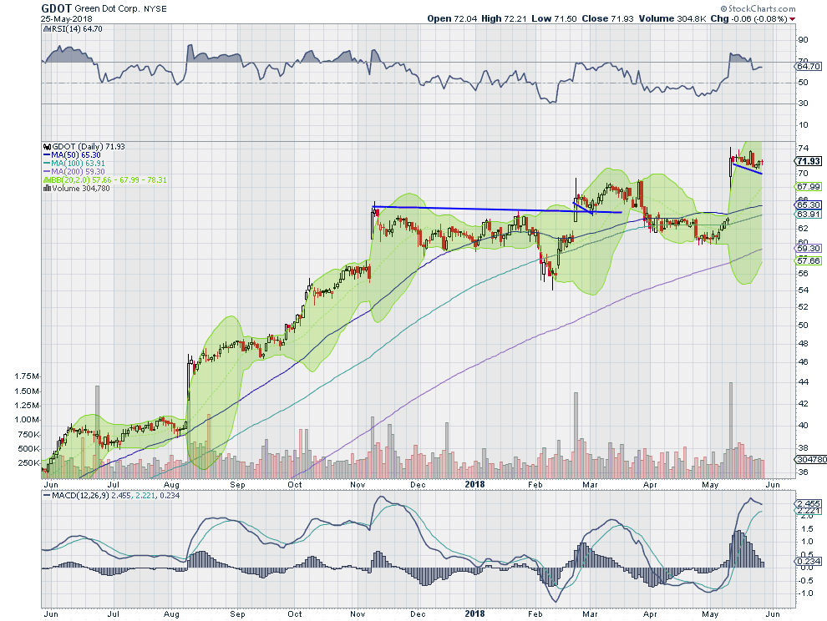The height and width of the screenshot is (621, 827).
Task: Click the MA(100) 63.91 legend entry
Action: click(x=78, y=164)
